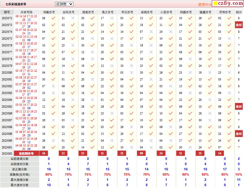Click the 浮萍杀号 column header

pyautogui.click(x=225, y=12)
